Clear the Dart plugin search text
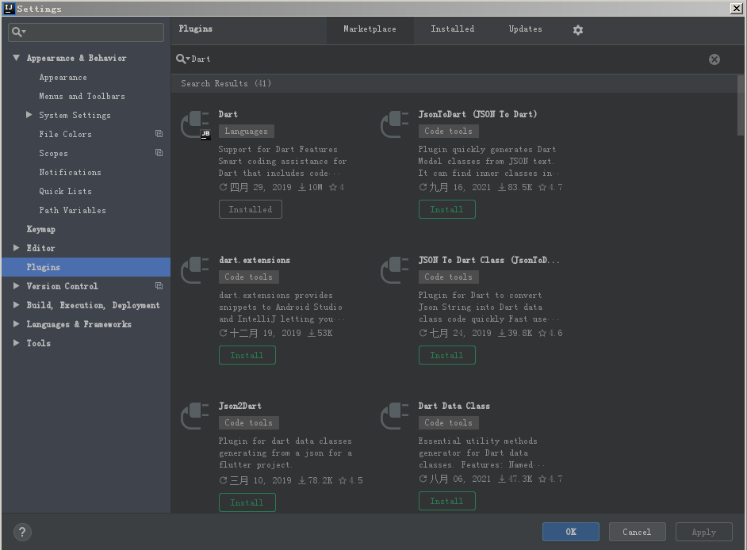 point(714,59)
